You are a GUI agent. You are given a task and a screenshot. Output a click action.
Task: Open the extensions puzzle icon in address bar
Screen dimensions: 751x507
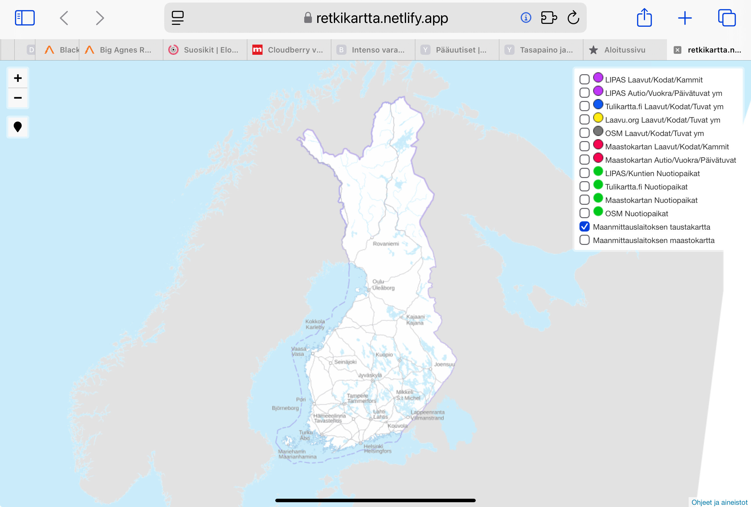click(549, 18)
